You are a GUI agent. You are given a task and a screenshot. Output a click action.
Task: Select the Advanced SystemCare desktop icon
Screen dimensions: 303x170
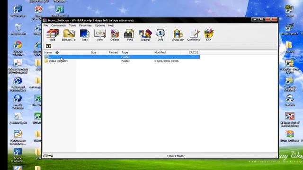pyautogui.click(x=18, y=84)
